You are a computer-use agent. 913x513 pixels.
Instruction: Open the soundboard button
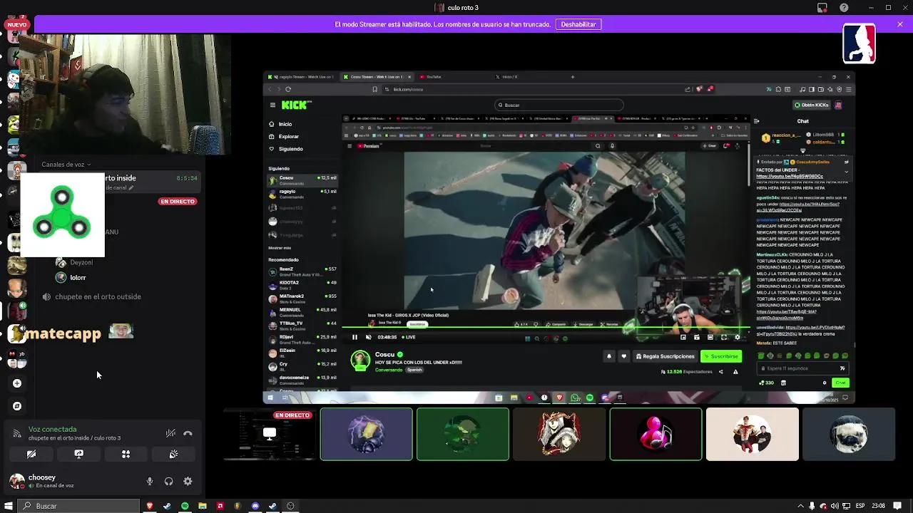[173, 454]
